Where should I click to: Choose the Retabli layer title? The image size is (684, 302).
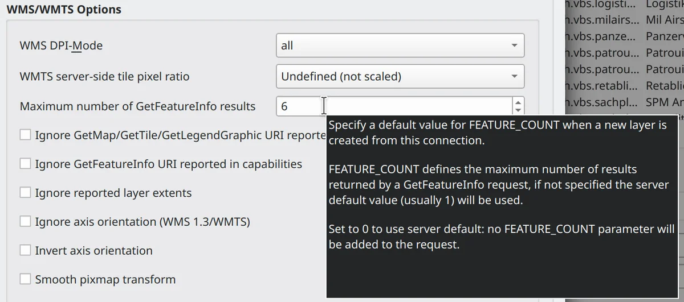665,86
